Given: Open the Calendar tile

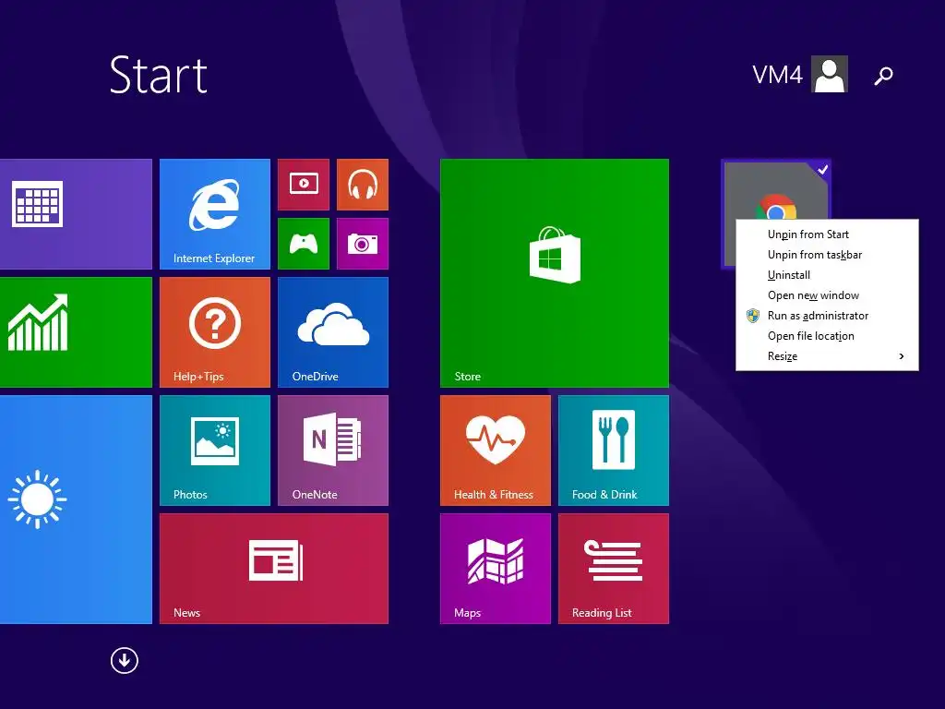Looking at the screenshot, I should (76, 214).
